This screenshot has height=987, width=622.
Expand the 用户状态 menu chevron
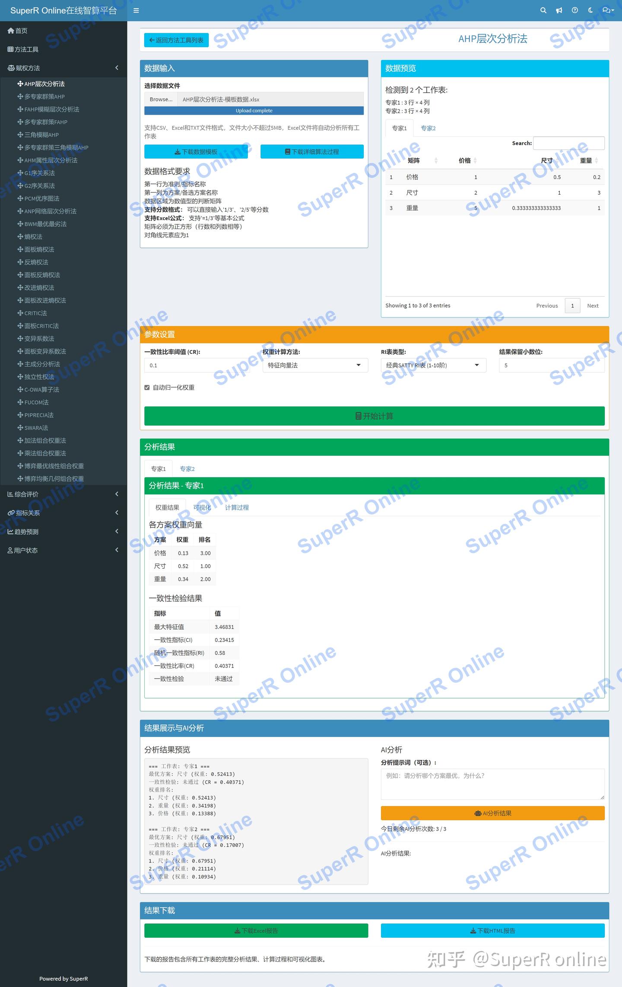[x=117, y=550]
